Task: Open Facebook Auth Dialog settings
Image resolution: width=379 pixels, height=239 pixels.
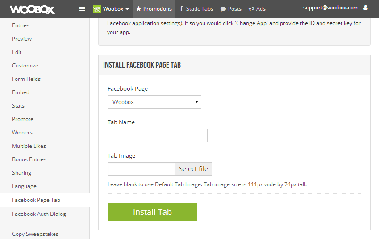Action: [39, 214]
